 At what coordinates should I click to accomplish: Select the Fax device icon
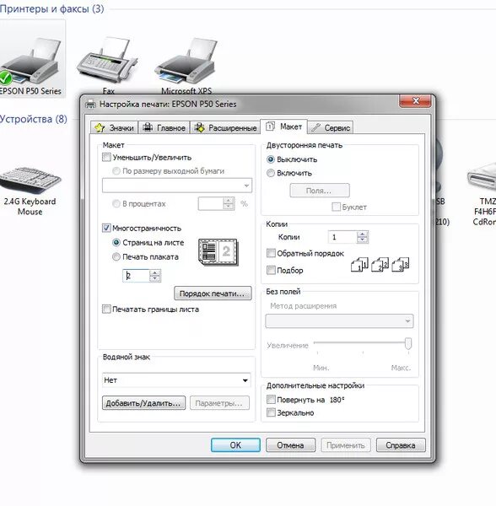[x=106, y=60]
